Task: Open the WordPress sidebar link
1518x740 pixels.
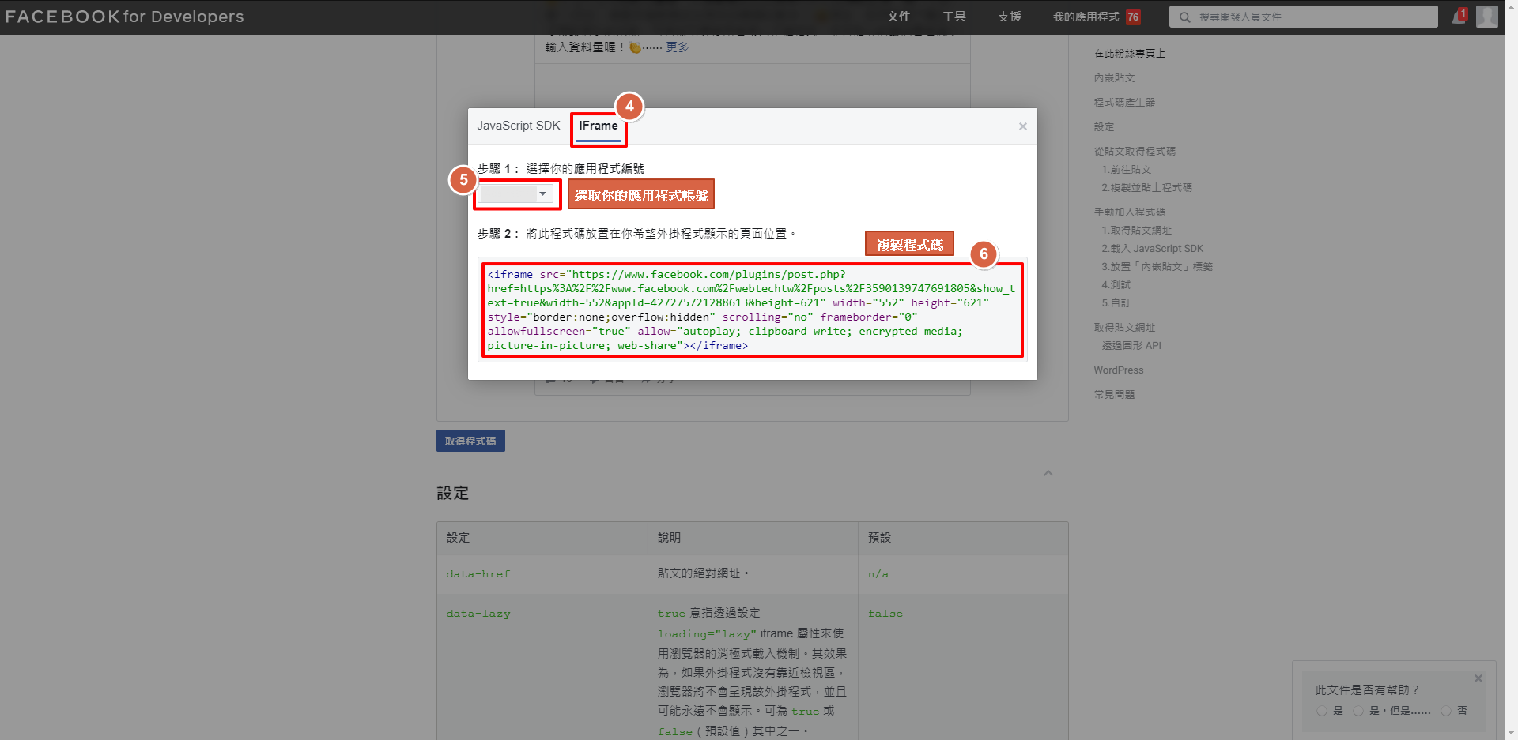Action: (x=1118, y=370)
